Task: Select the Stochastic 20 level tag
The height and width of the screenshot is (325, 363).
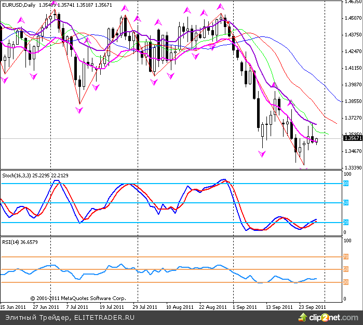Action: click(345, 223)
